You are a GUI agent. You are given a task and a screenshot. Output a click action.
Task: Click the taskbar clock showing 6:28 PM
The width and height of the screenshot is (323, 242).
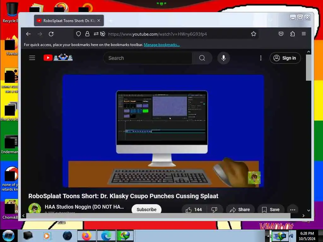coord(307,236)
